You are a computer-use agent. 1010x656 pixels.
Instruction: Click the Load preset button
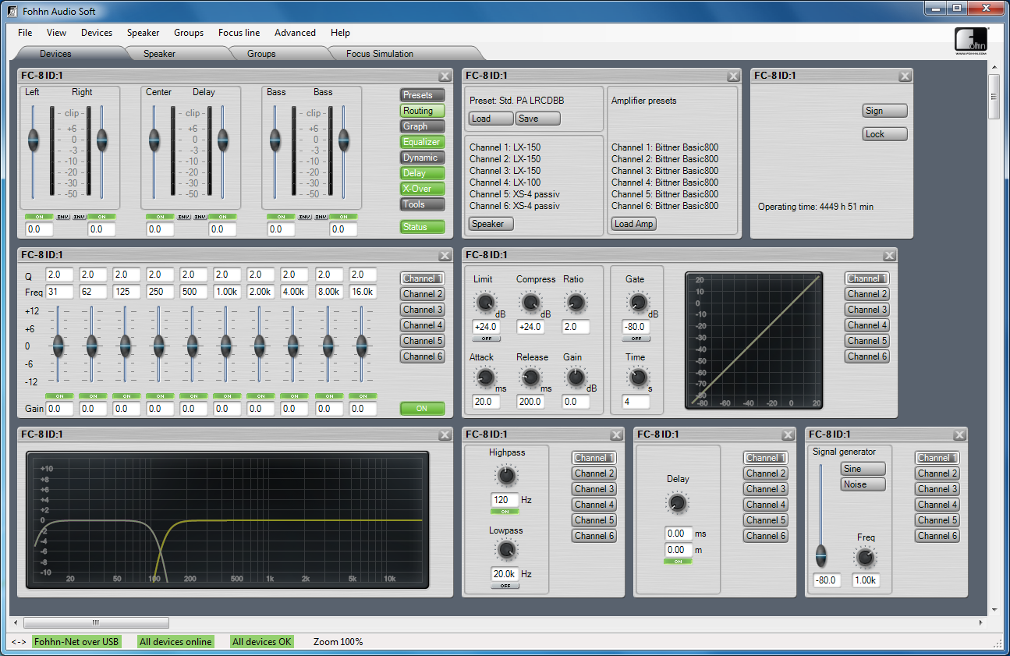[x=491, y=119]
